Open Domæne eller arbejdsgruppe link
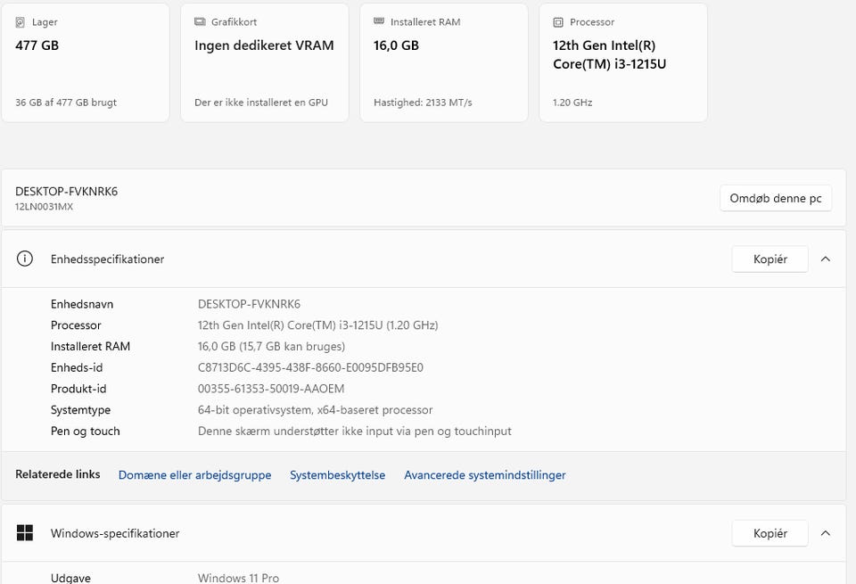 point(195,475)
